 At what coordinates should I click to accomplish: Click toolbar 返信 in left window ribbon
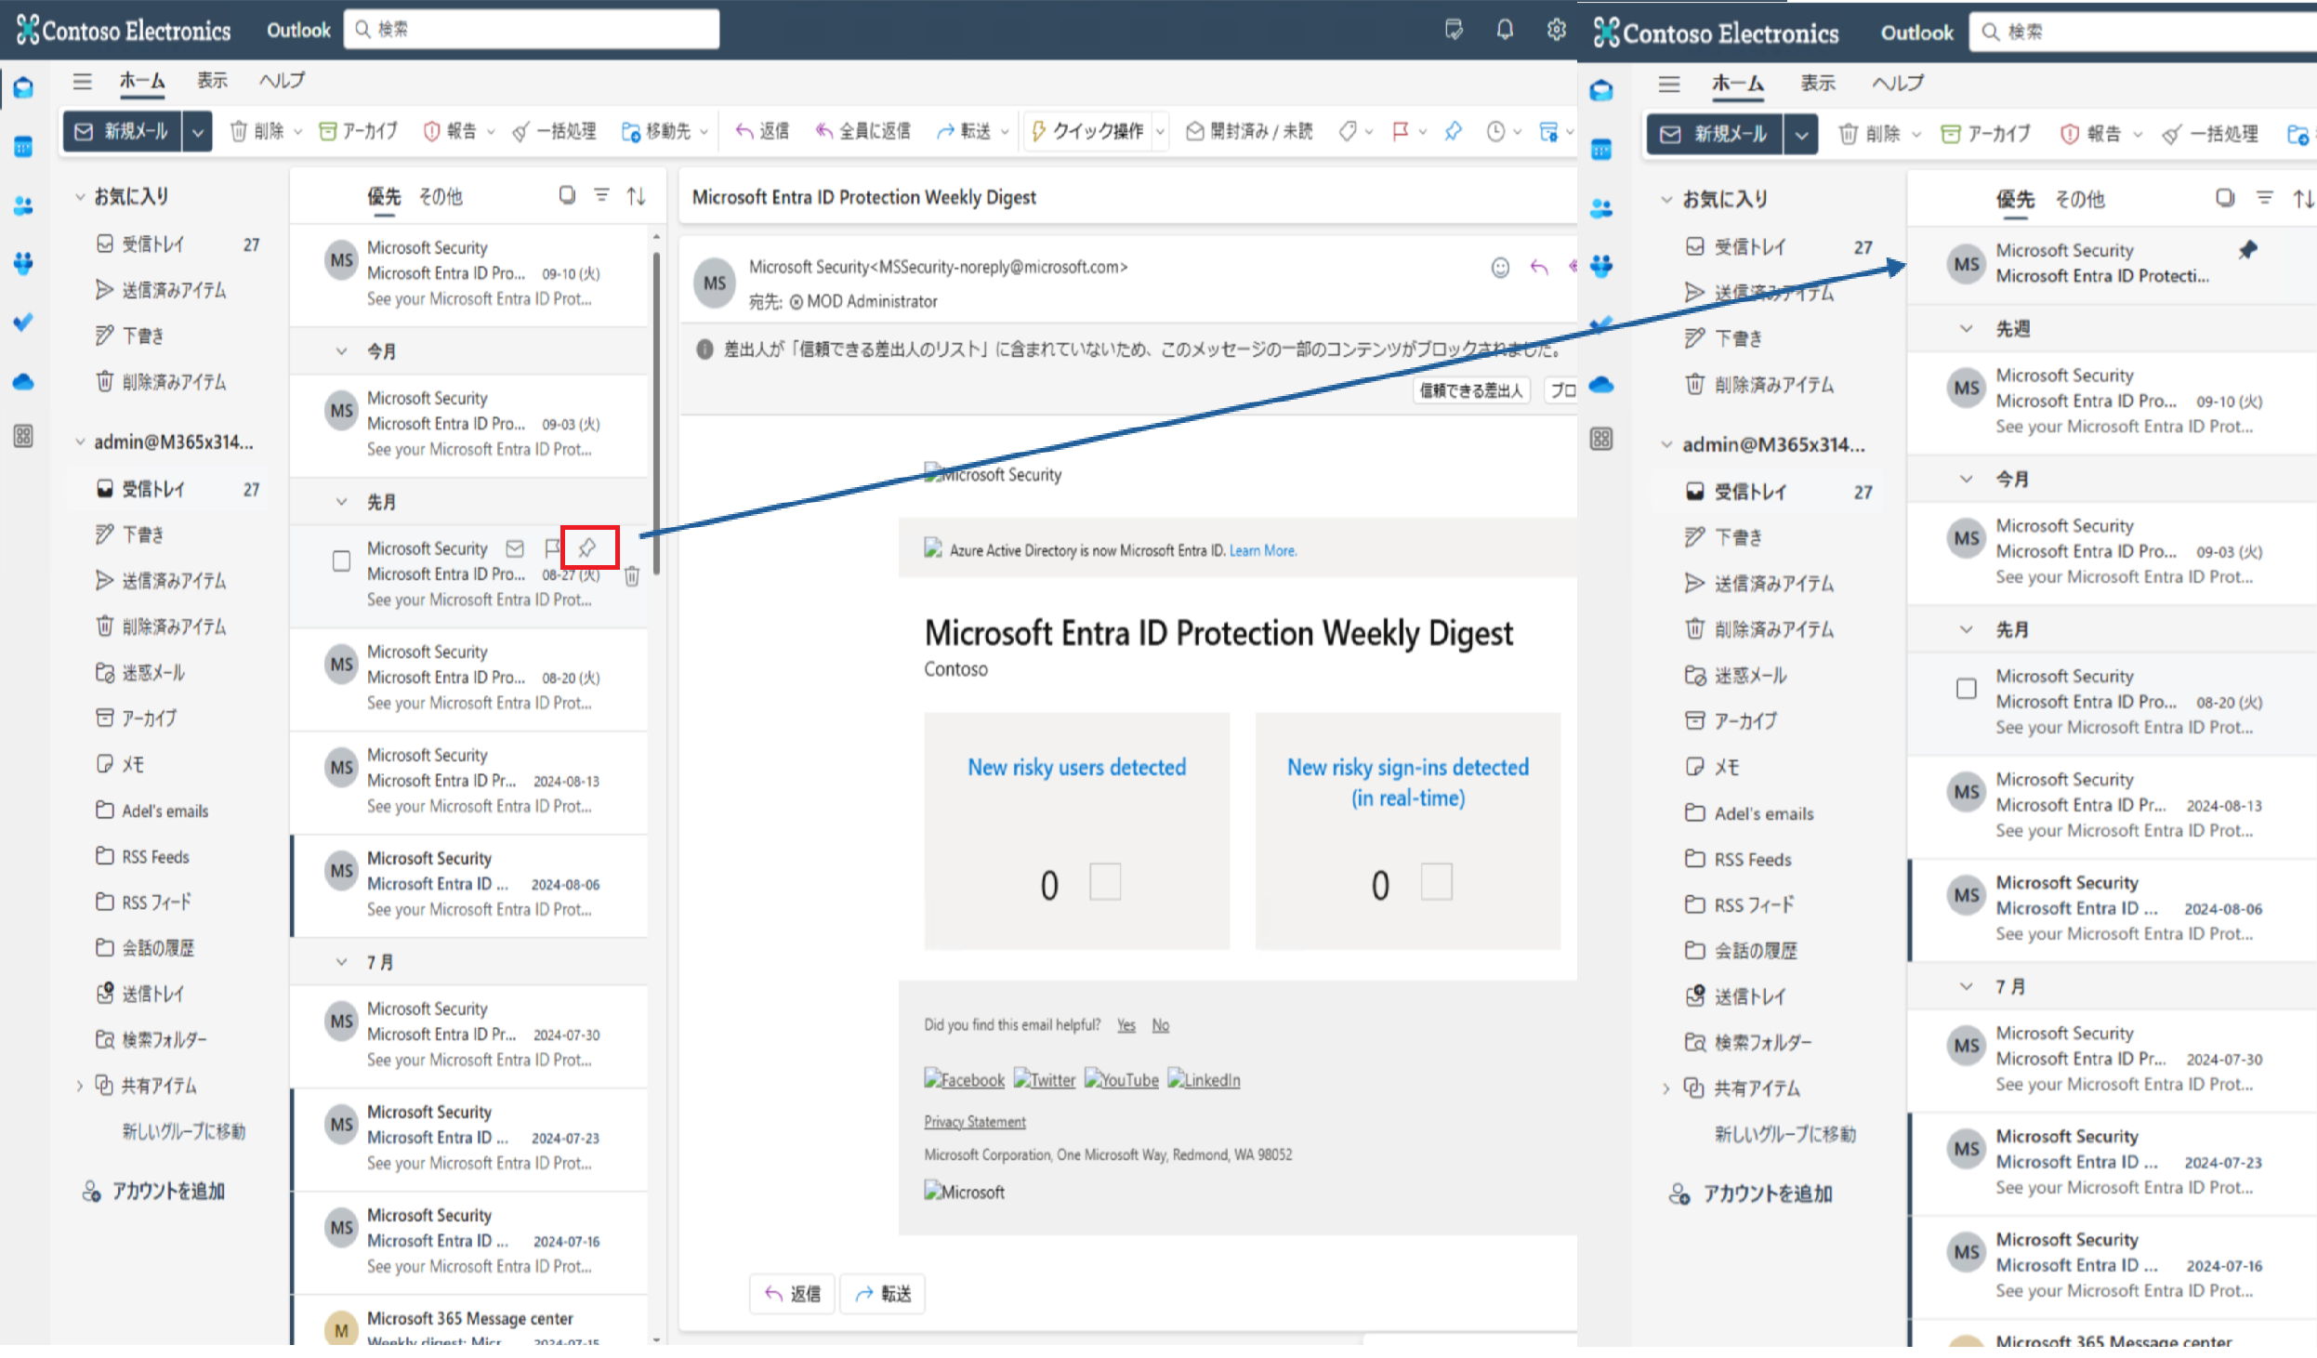762,131
